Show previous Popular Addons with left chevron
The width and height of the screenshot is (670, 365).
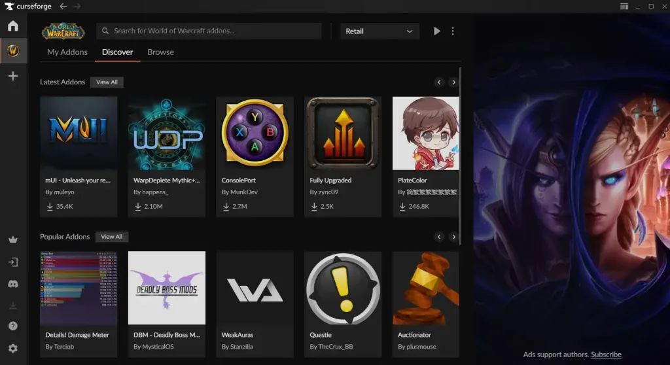click(439, 237)
